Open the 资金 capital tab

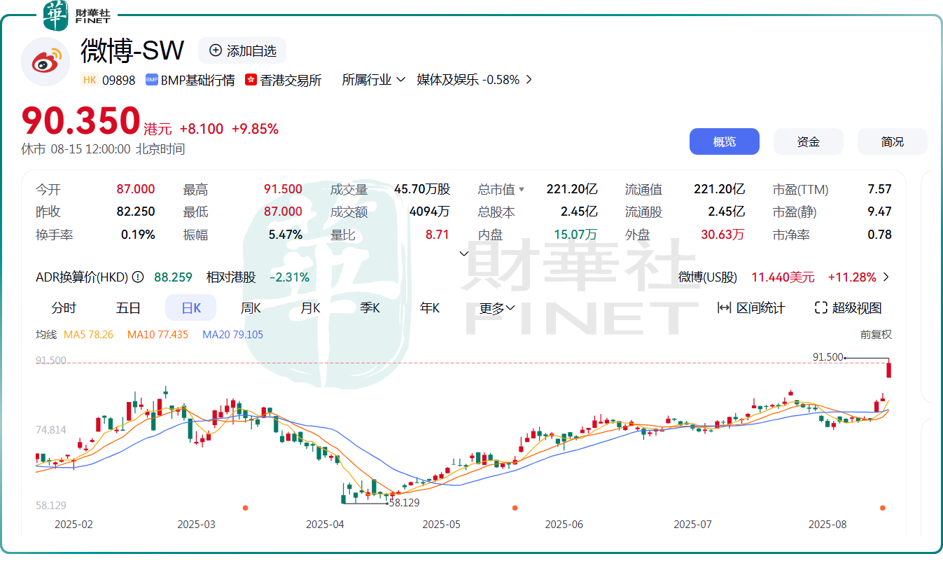[x=809, y=141]
